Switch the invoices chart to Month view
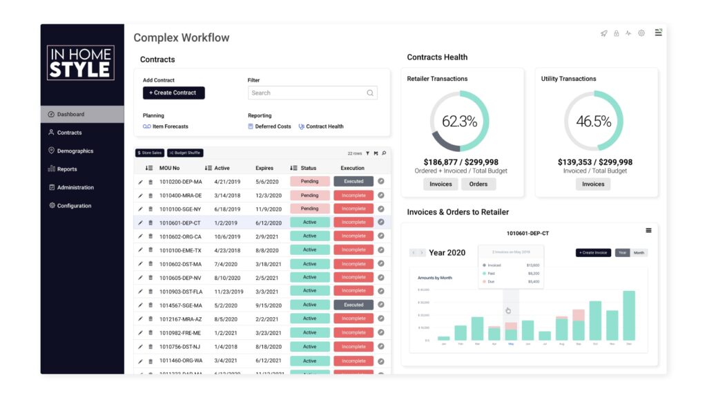 [639, 253]
